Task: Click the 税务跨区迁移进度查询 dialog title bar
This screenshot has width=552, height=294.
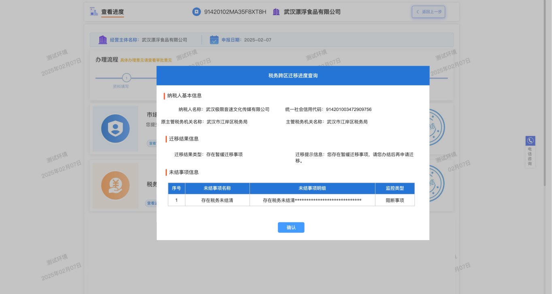Action: (293, 75)
